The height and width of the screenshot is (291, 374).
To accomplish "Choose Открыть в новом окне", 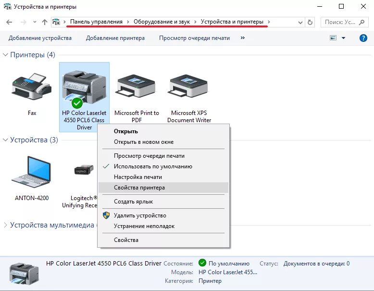I will (x=163, y=142).
